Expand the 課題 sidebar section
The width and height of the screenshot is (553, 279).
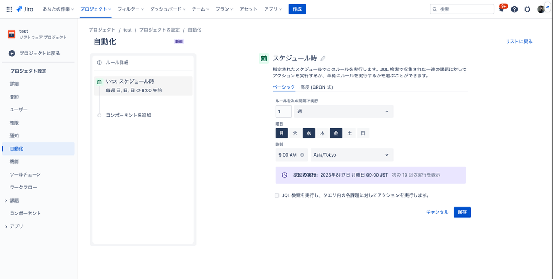6,201
